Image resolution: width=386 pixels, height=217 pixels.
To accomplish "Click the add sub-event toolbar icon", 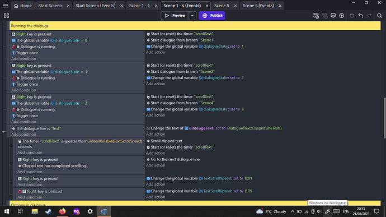I will click(325, 16).
